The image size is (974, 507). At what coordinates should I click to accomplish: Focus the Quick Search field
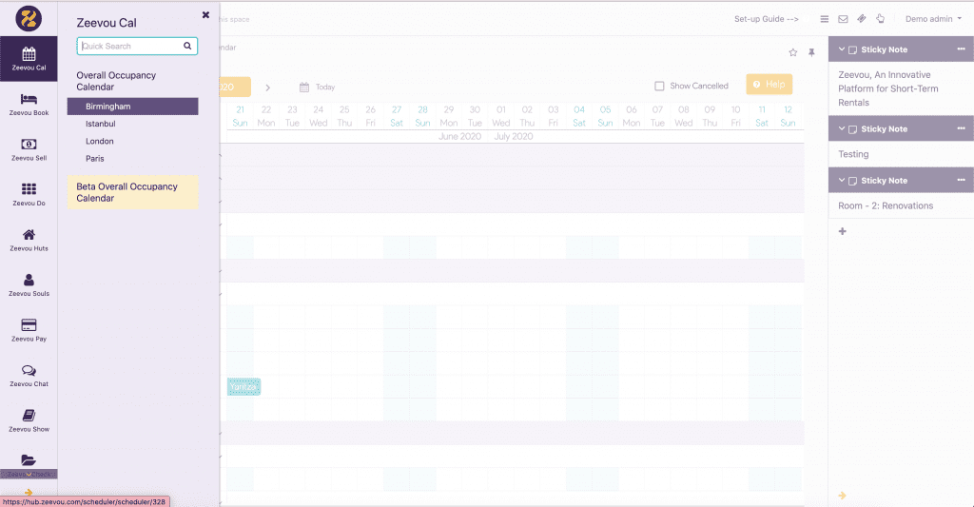point(137,46)
